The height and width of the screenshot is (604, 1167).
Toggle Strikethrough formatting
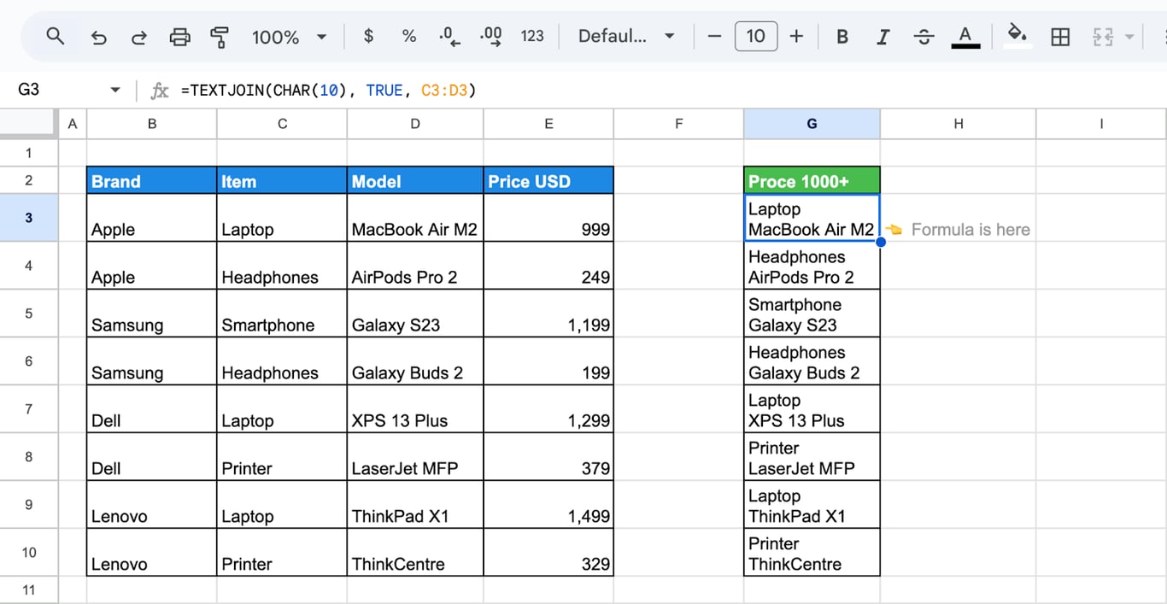(x=924, y=37)
